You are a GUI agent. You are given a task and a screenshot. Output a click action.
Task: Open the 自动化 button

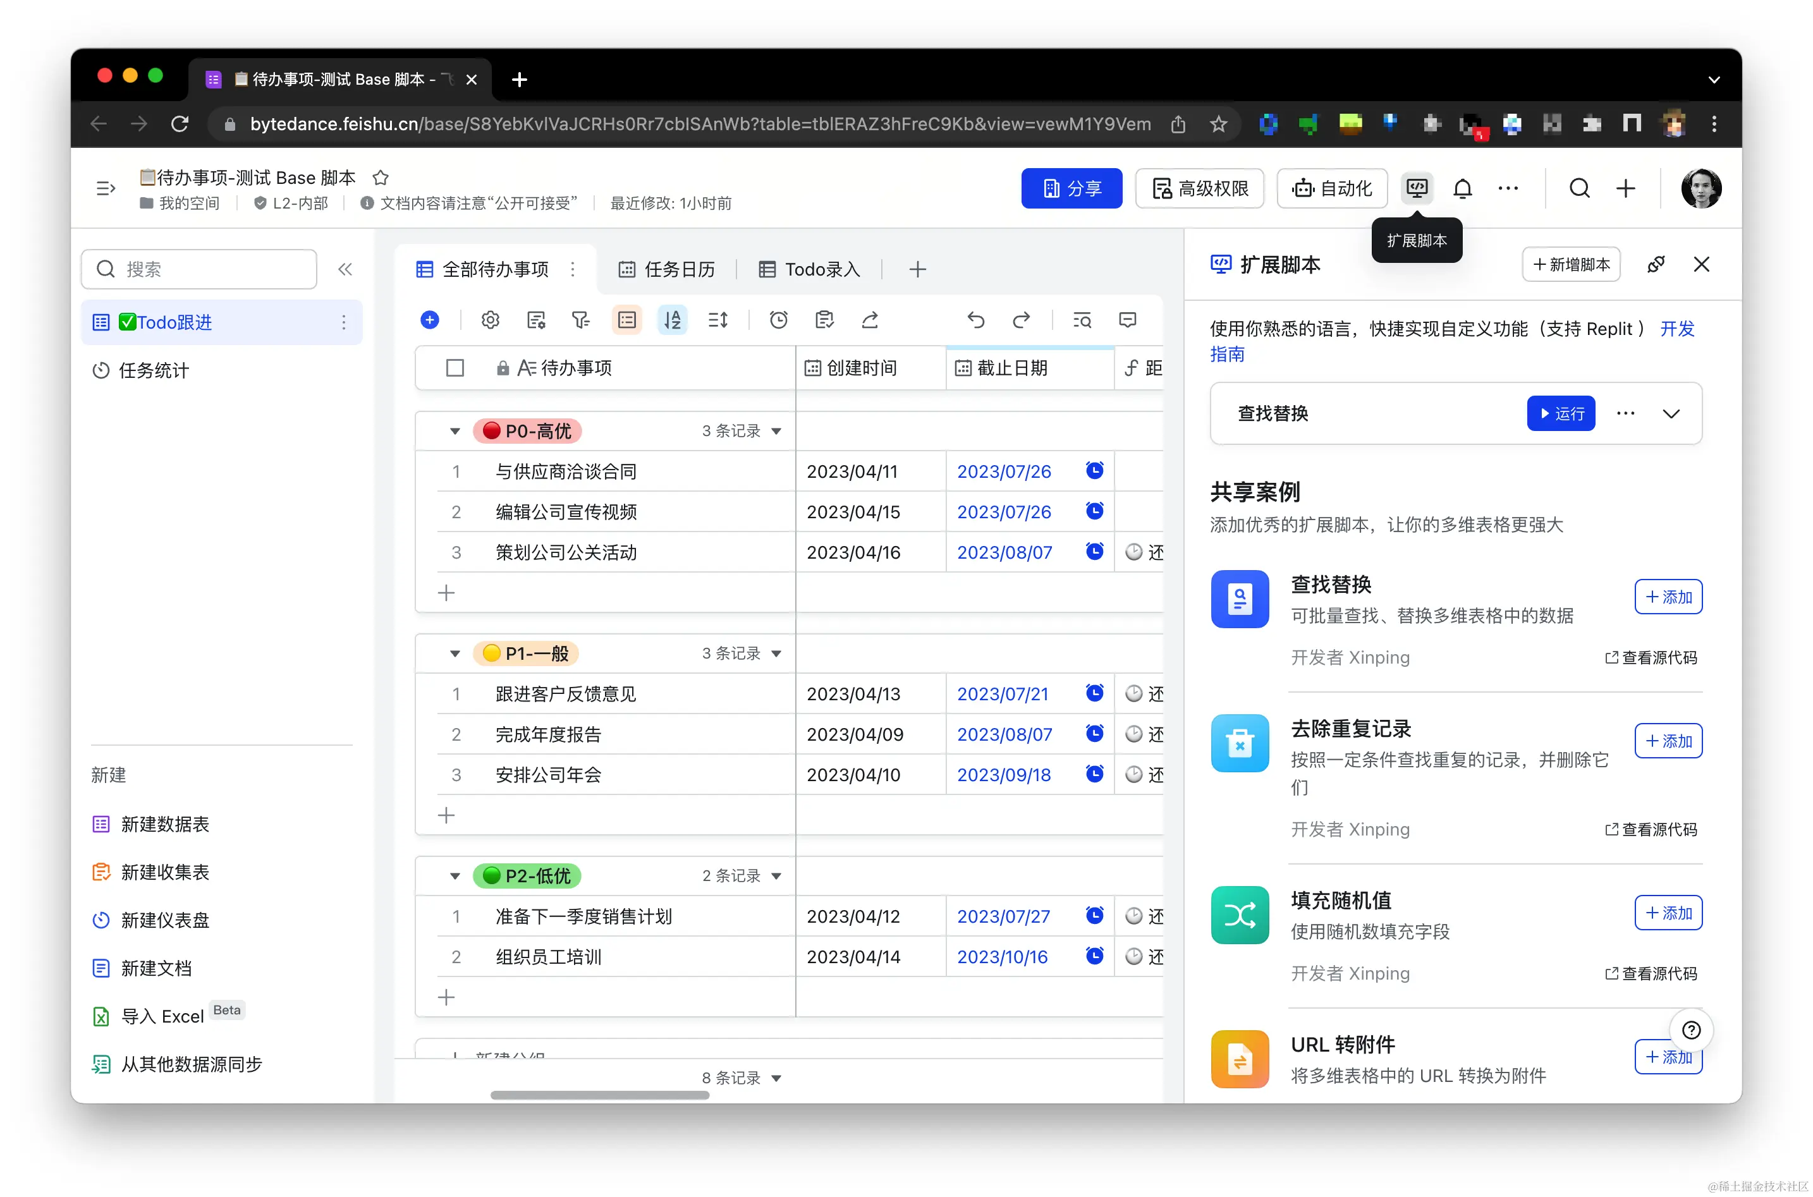point(1331,188)
